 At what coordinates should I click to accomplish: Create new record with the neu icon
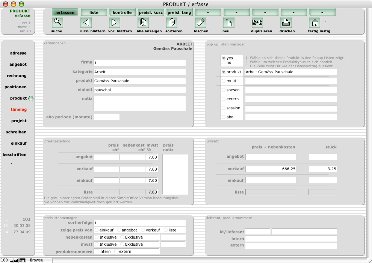tap(229, 23)
